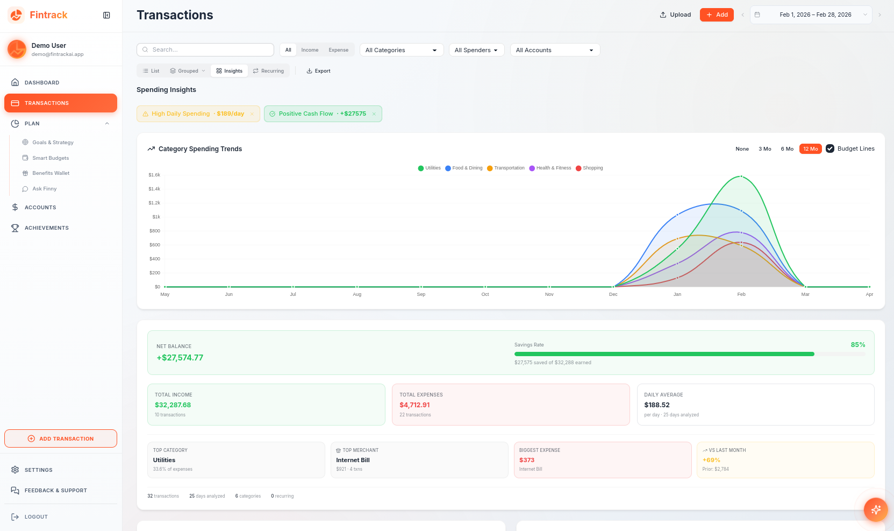Open Ask Finny chat
The image size is (894, 531).
44,189
